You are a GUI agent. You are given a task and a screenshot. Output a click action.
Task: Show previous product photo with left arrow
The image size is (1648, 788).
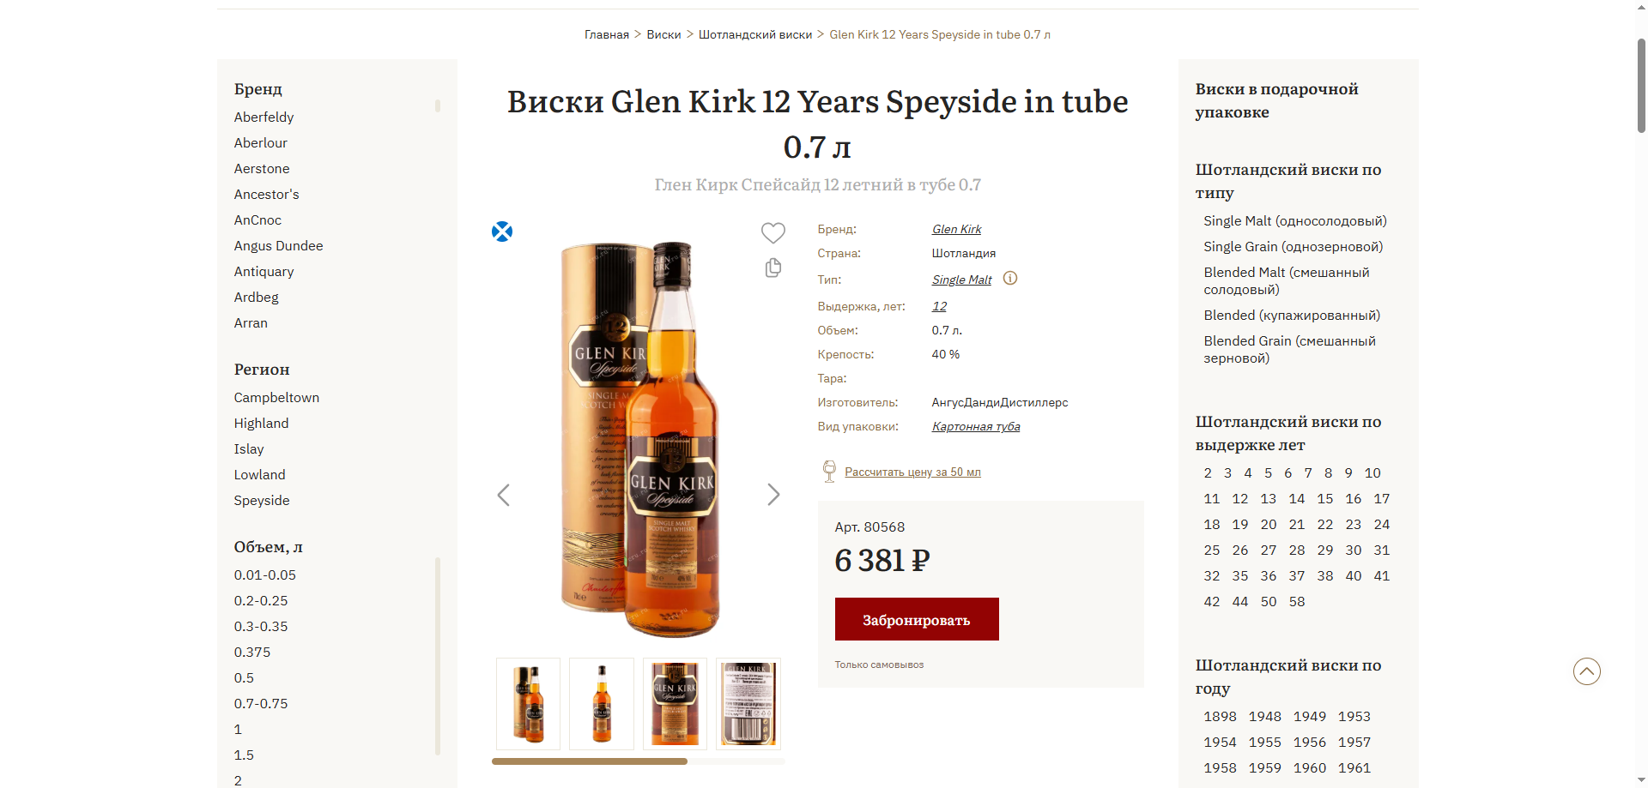[504, 495]
